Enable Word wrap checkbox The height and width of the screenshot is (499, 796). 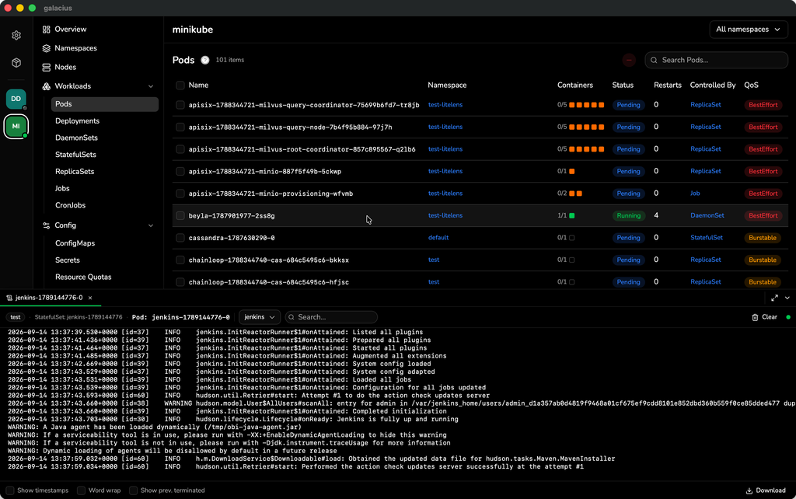81,490
